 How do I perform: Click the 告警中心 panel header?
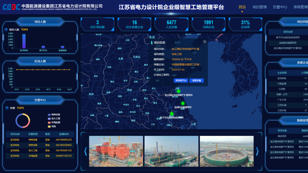(x=40, y=100)
